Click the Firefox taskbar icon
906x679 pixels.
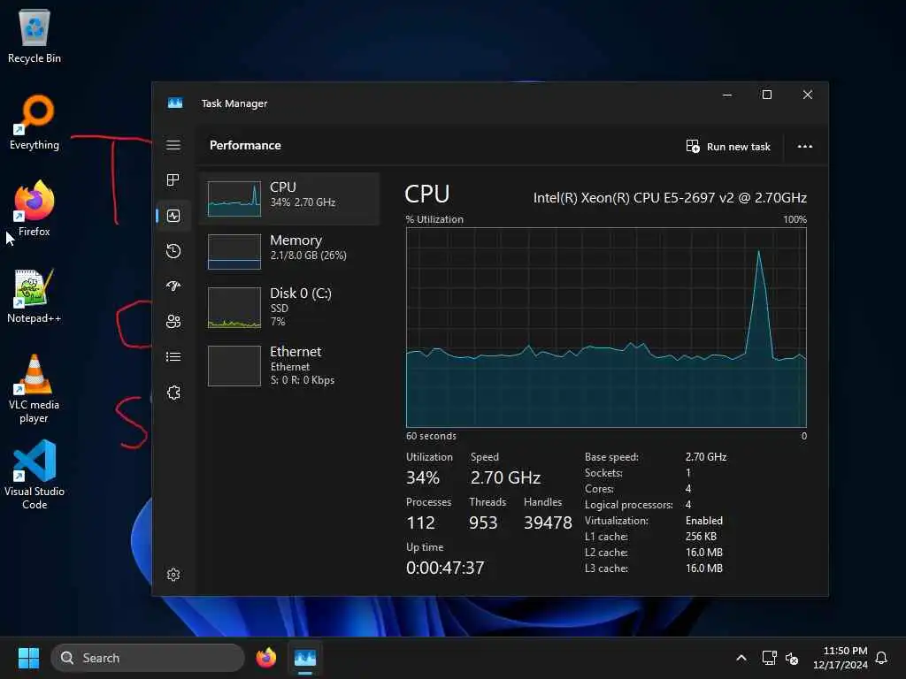(x=265, y=658)
